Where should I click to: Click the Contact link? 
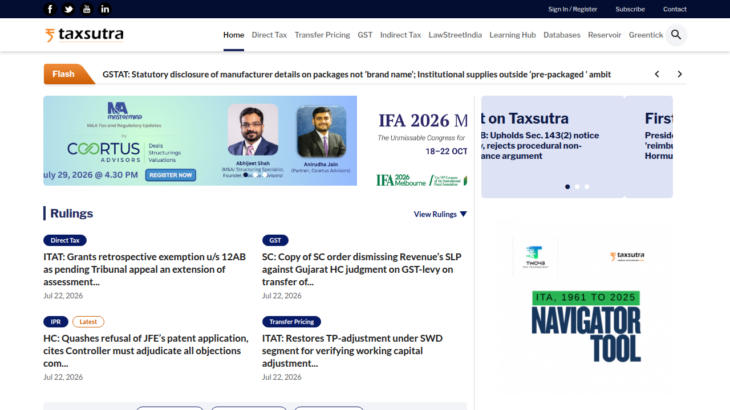tap(675, 9)
